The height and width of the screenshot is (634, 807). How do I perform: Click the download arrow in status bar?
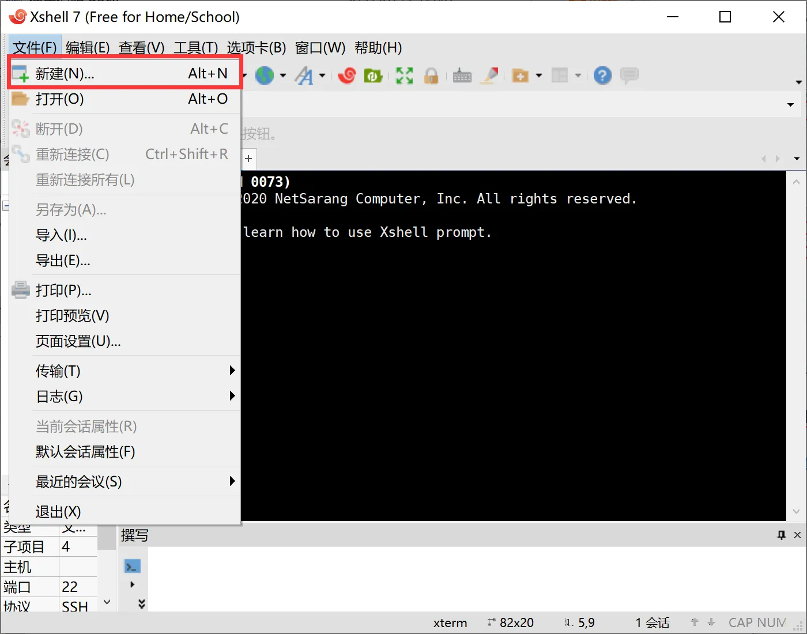pyautogui.click(x=711, y=622)
